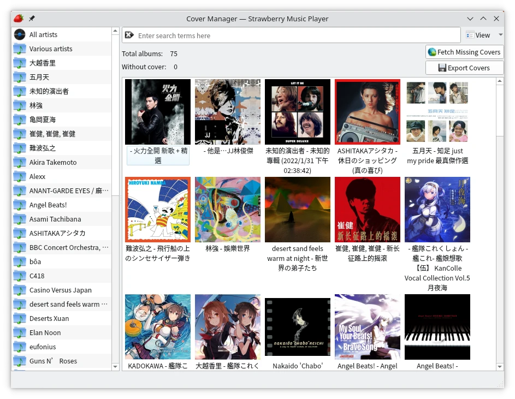Select the desert sand feels warm album cover
515x399 pixels.
point(298,210)
